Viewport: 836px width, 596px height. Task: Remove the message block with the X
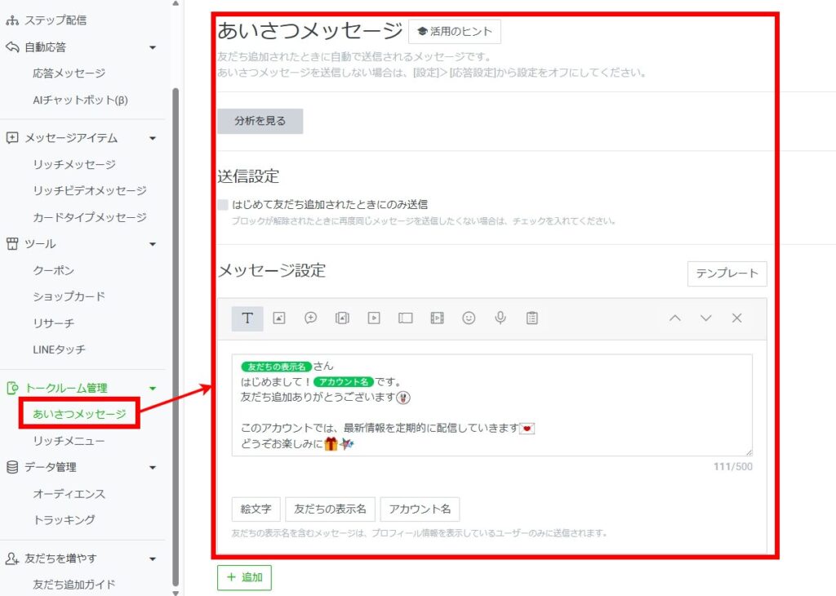click(737, 318)
